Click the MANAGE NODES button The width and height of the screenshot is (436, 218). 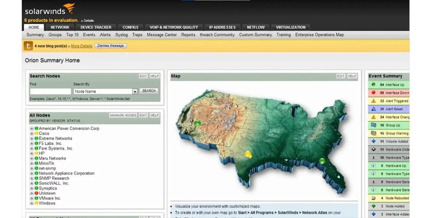(x=123, y=115)
